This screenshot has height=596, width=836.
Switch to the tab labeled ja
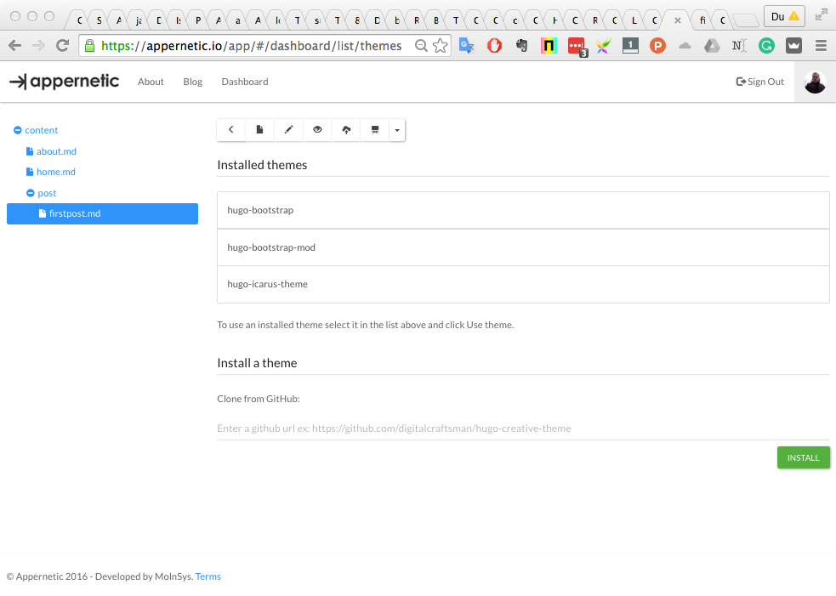pyautogui.click(x=138, y=20)
